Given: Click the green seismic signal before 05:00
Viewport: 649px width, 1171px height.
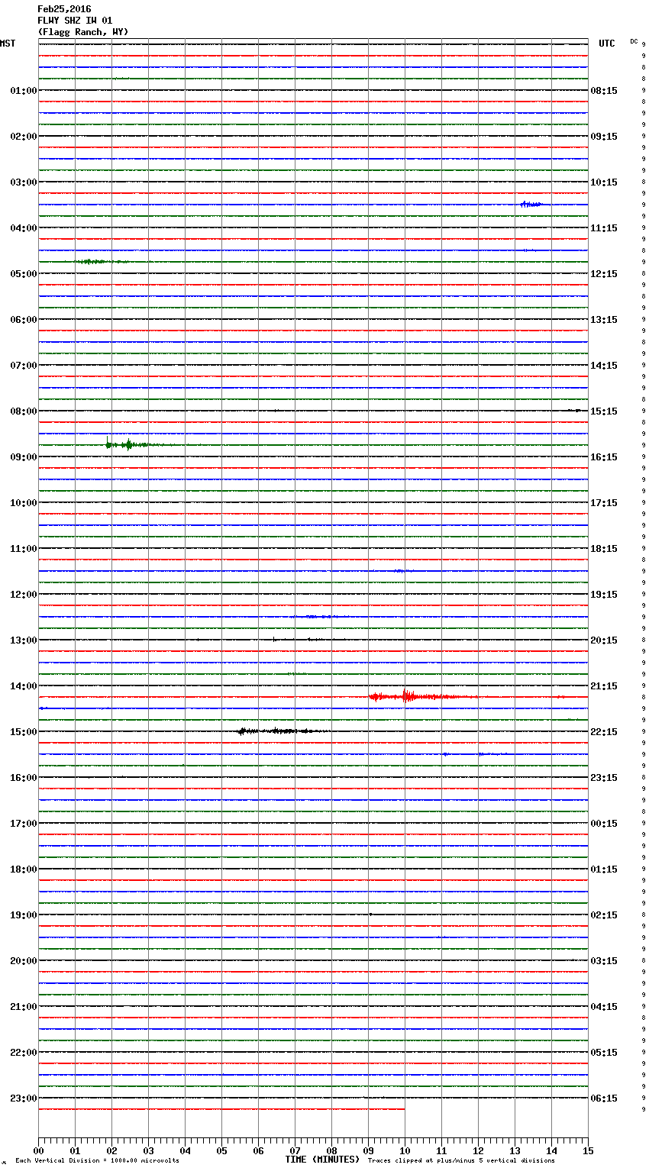Looking at the screenshot, I should click(101, 261).
